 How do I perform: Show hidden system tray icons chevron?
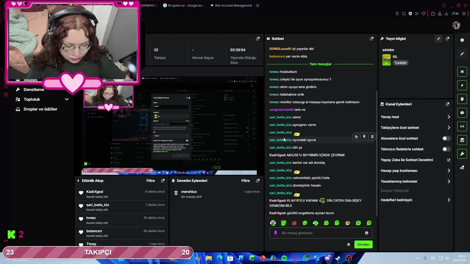tap(417, 258)
